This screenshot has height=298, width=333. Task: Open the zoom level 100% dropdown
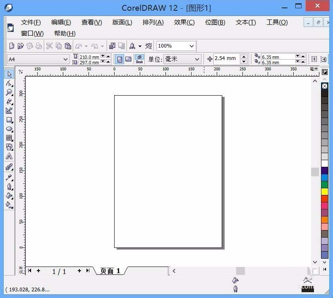pyautogui.click(x=192, y=46)
